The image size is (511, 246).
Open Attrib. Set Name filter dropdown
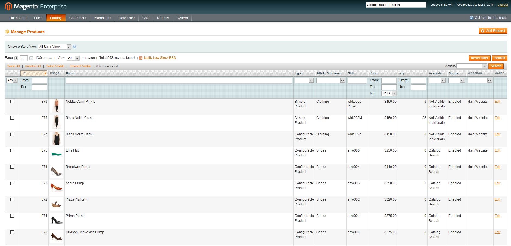(331, 81)
